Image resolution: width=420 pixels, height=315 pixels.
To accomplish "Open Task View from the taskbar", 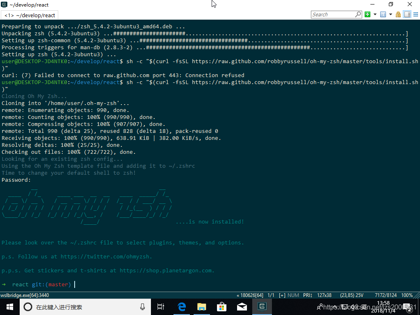I will [161, 307].
